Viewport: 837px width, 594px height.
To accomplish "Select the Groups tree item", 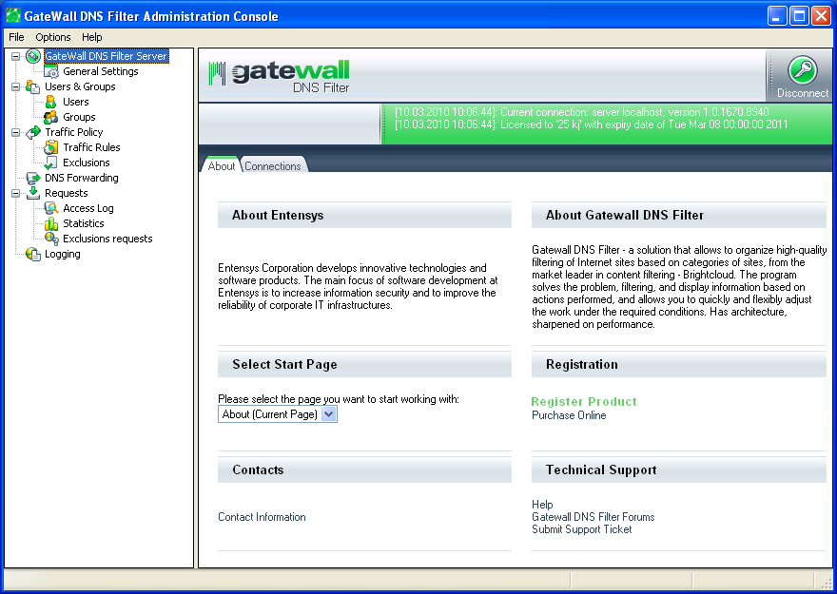I will (x=79, y=117).
